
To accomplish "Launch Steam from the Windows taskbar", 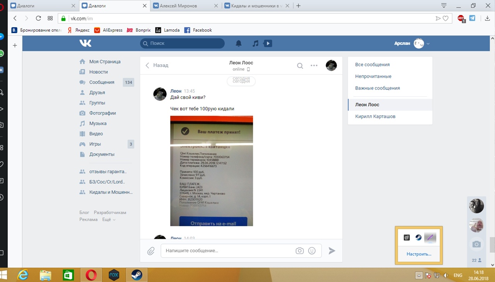I will (137, 275).
